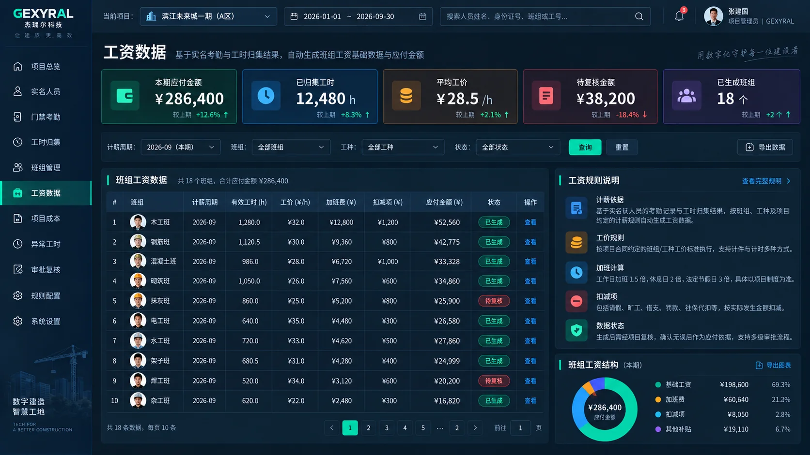Open 系统设置 in the sidebar
Viewport: 810px width, 455px height.
point(46,322)
